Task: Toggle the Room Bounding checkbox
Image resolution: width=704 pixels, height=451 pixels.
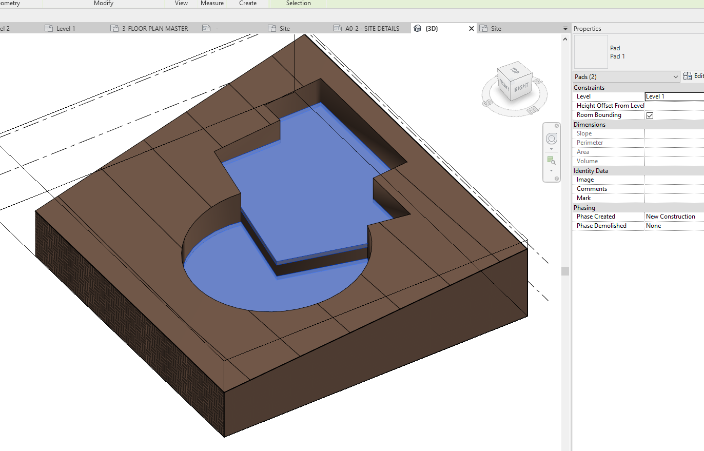Action: (650, 115)
